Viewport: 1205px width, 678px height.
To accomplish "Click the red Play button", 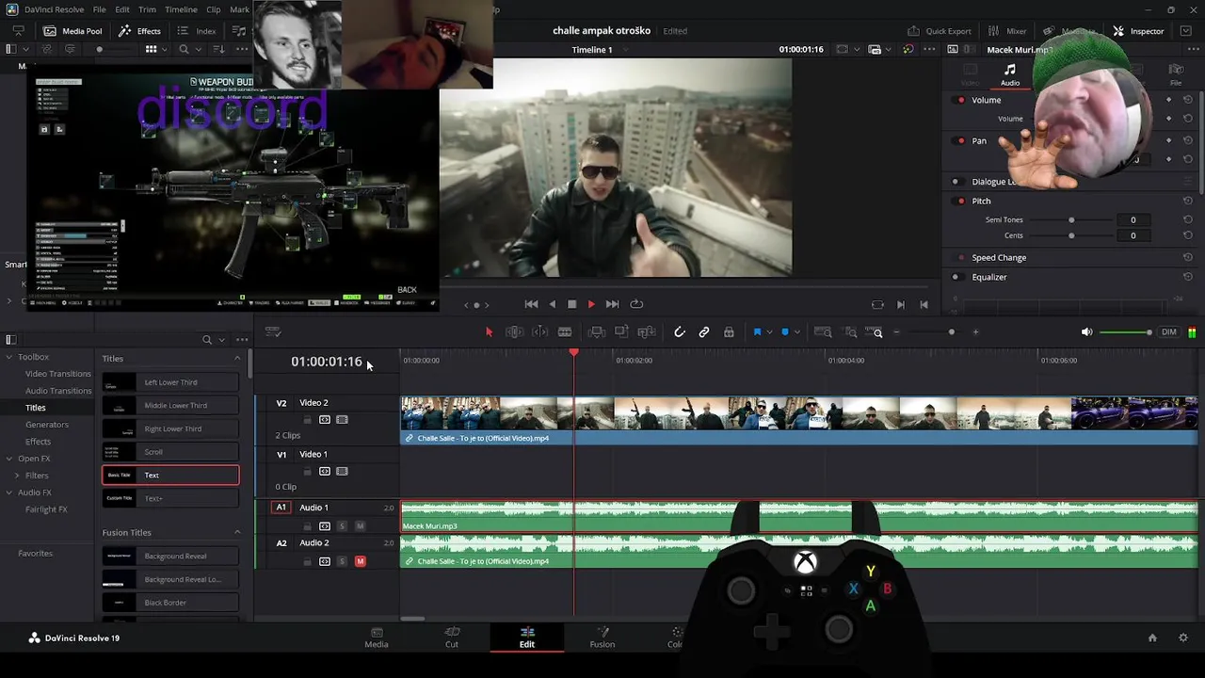I will (591, 304).
